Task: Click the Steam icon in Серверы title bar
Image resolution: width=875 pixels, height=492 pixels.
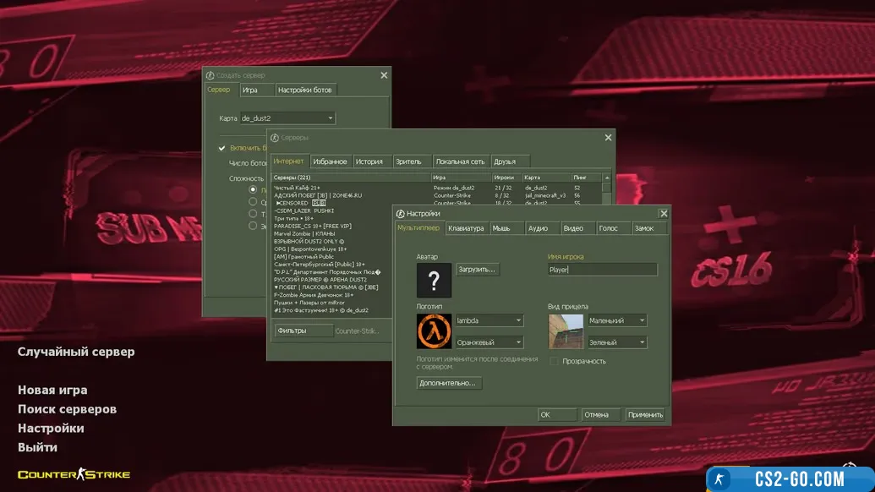Action: (275, 137)
